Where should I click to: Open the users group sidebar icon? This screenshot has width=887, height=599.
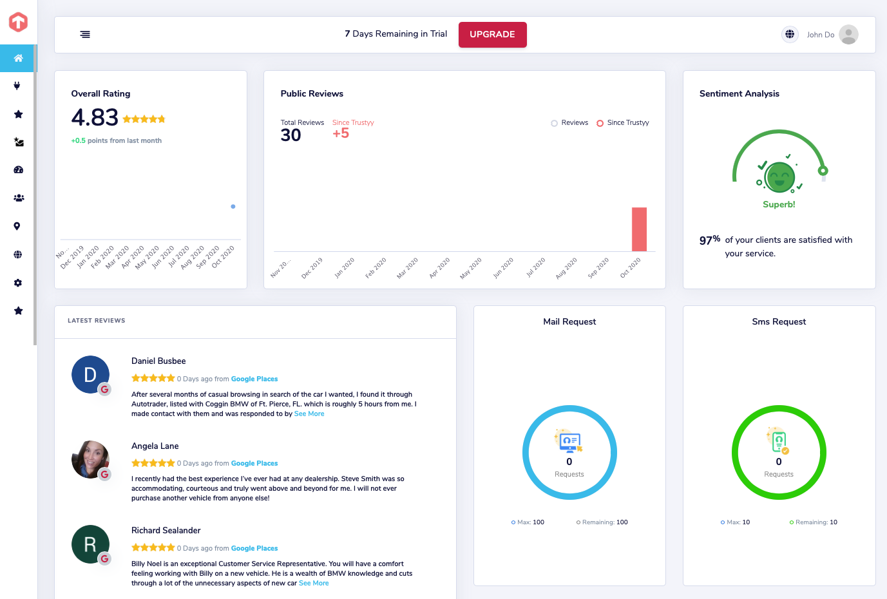[19, 198]
